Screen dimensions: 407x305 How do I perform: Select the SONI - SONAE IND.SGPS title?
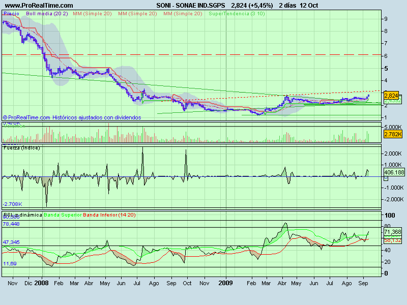pos(191,6)
